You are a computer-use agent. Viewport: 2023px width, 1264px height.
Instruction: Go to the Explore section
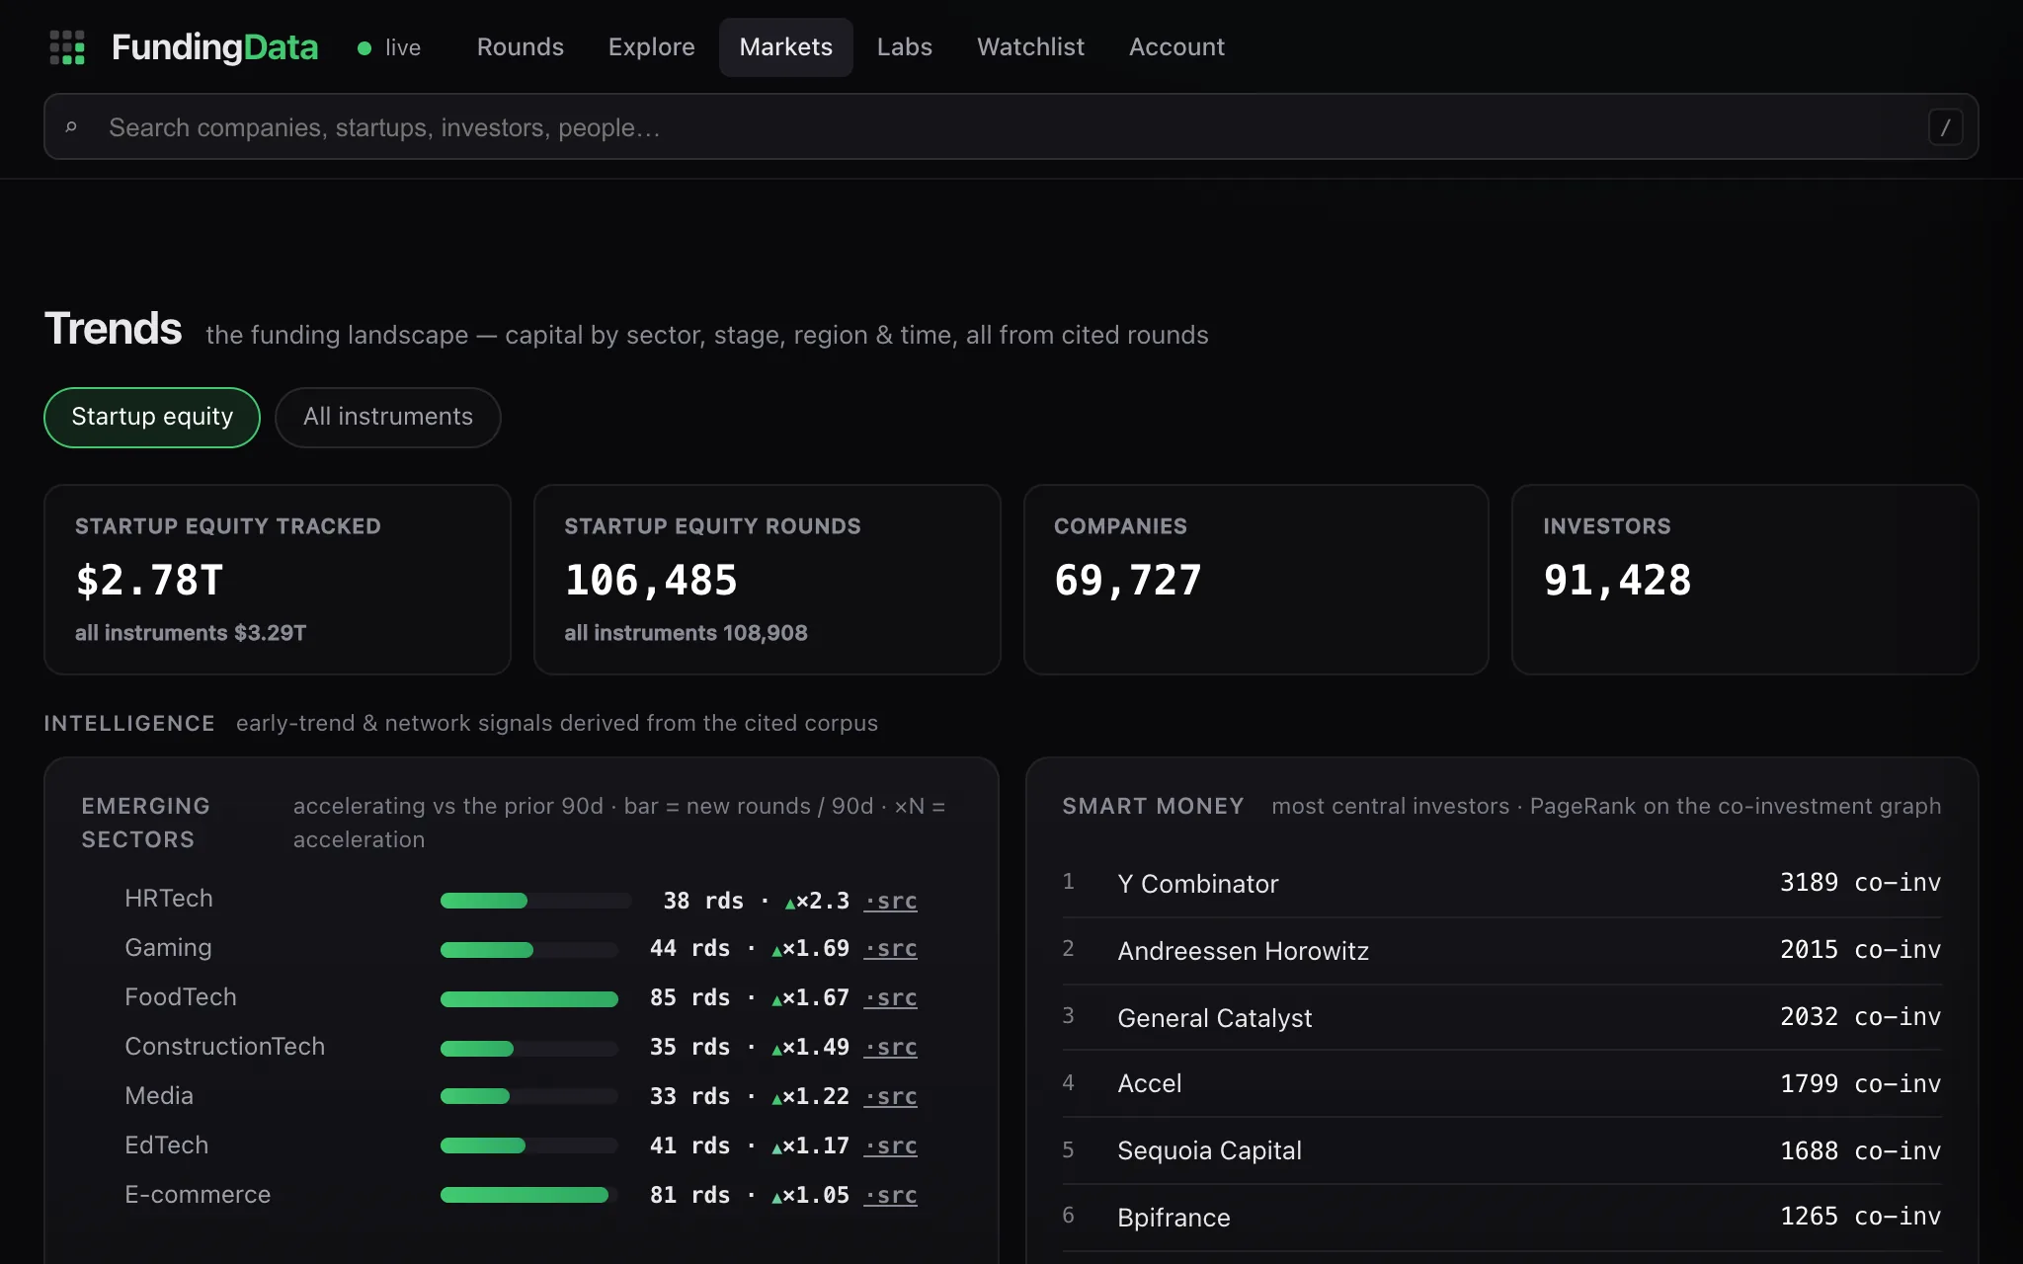coord(651,47)
